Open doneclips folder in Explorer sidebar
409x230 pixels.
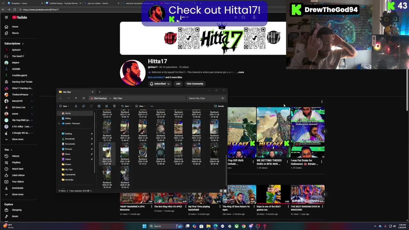coord(69,180)
